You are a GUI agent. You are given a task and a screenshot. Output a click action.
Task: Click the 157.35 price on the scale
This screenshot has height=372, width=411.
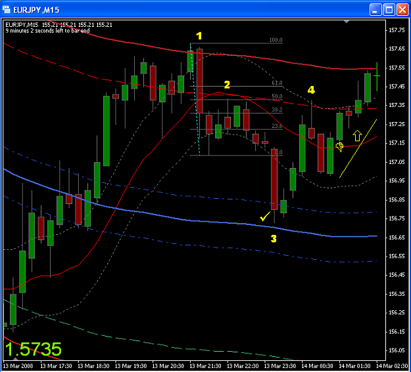397,105
